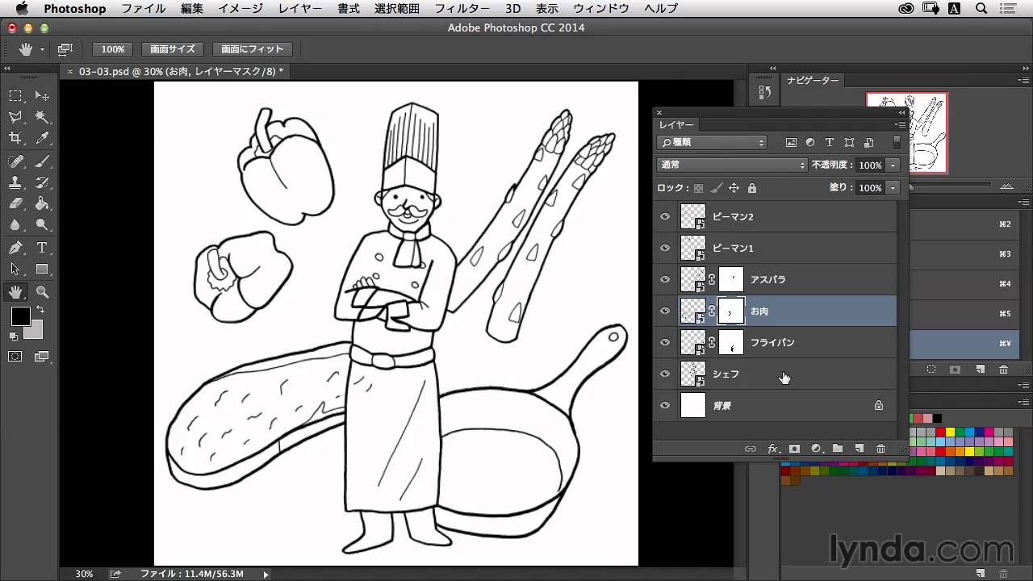Image resolution: width=1033 pixels, height=581 pixels.
Task: Open Navigator panel flyout menu
Action: (x=1025, y=80)
